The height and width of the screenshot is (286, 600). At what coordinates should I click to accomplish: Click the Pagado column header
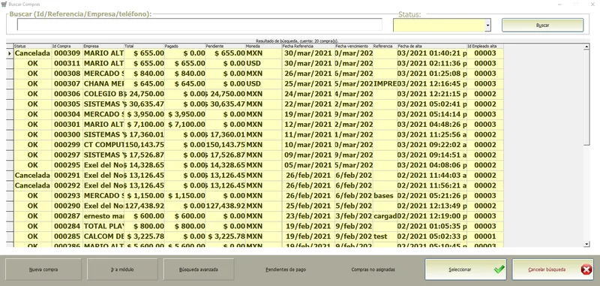point(184,46)
